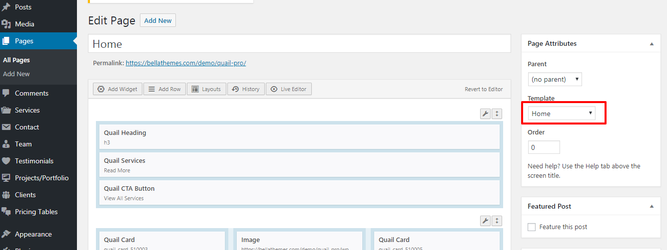Screen dimensions: 667x250
Task: Select the Image widget in second row
Action: 299,241
